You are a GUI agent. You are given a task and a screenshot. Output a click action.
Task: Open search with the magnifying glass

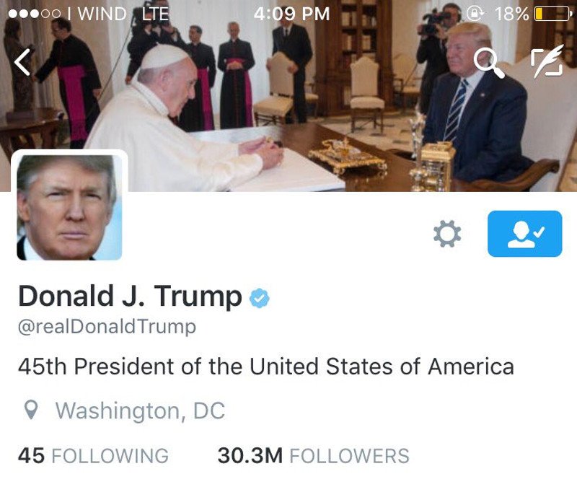[x=489, y=63]
